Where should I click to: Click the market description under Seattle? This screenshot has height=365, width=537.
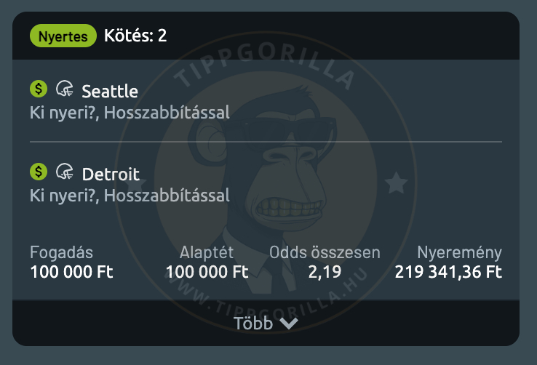pyautogui.click(x=130, y=113)
